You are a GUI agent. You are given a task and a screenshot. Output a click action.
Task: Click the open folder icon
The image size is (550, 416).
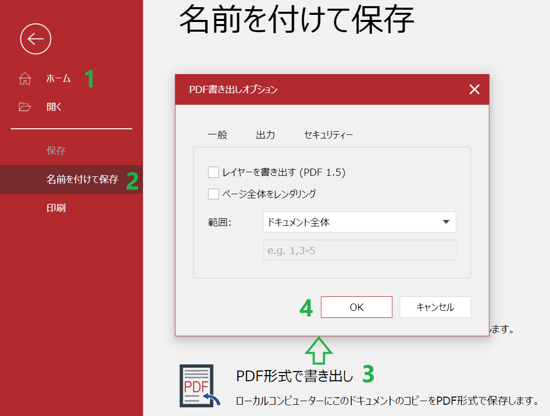click(x=25, y=107)
